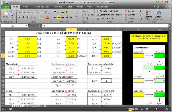
Task: Switch to Normal view in status bar
Action: pos(130,109)
